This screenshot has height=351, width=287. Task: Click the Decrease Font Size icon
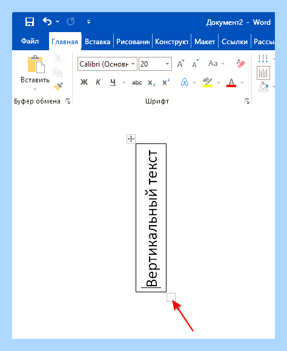(x=195, y=64)
